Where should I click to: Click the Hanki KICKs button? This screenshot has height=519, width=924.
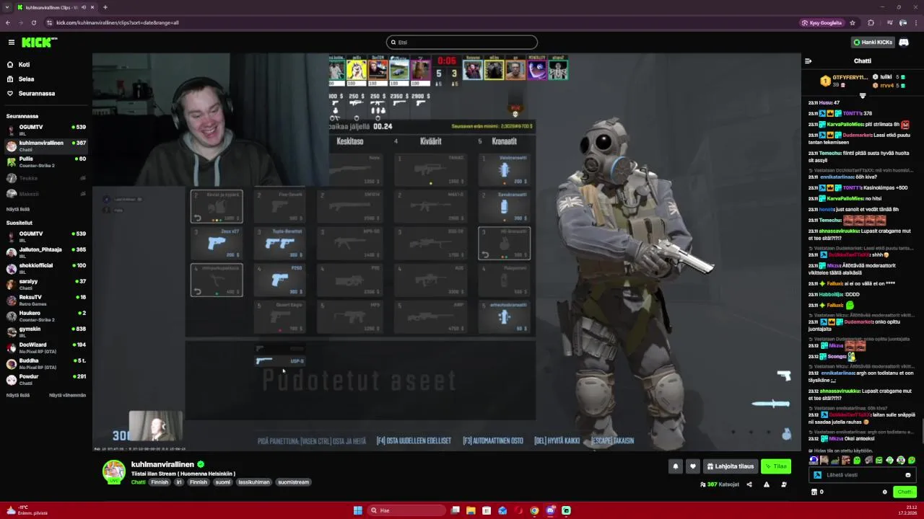click(x=873, y=43)
